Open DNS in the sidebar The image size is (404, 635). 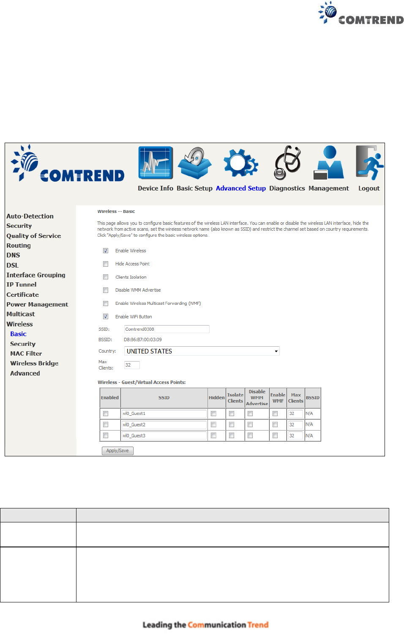click(x=13, y=255)
